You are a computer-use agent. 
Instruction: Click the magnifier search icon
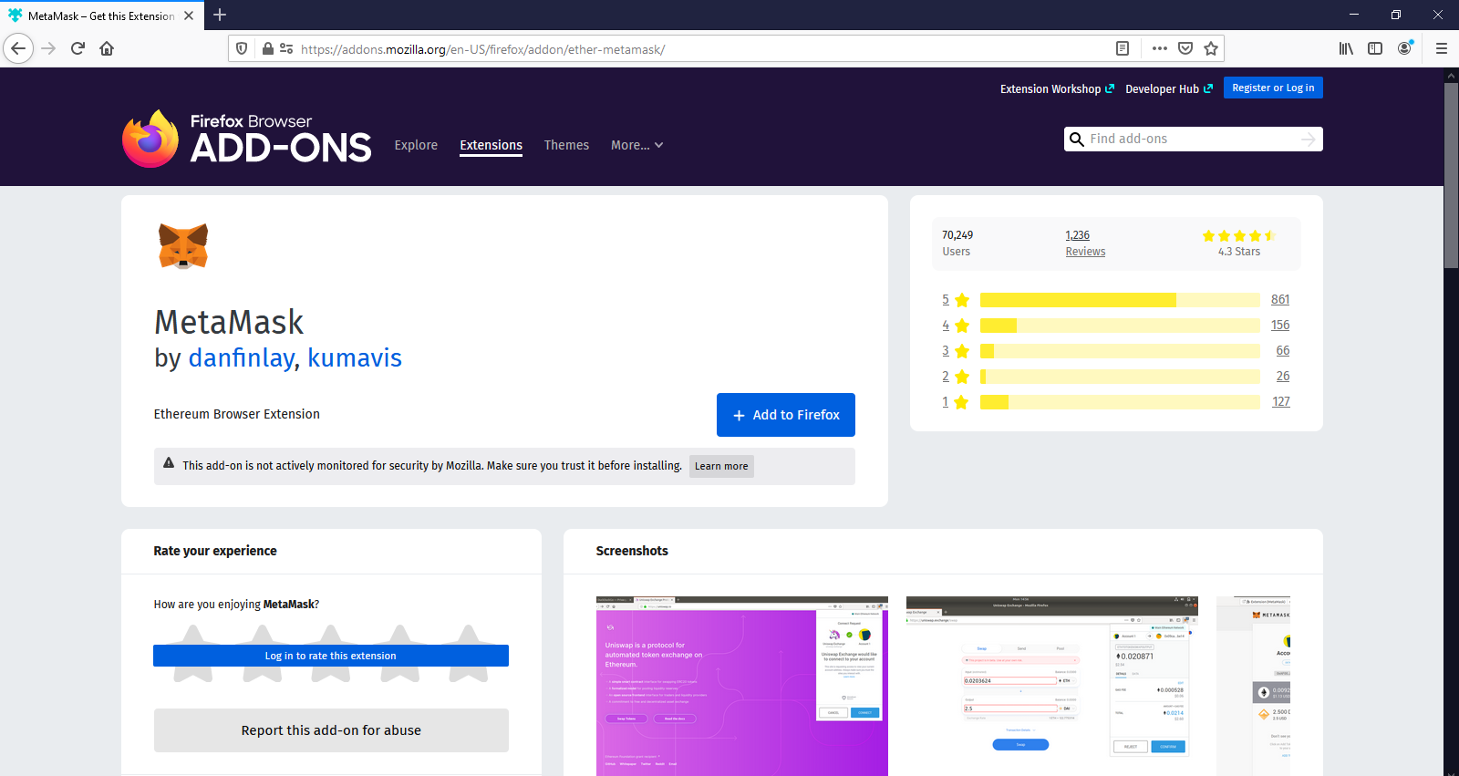click(x=1077, y=139)
